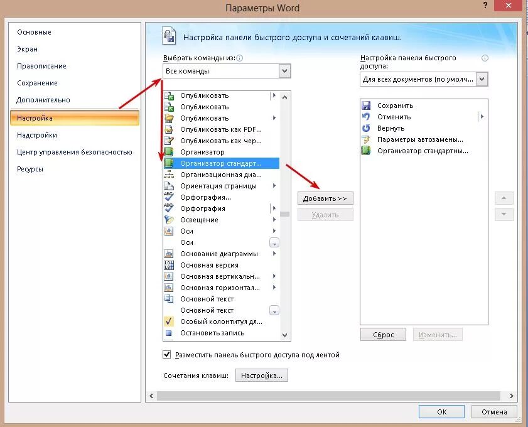Click the Отменить undo icon
Screen dimensions: 528x427
pyautogui.click(x=366, y=117)
